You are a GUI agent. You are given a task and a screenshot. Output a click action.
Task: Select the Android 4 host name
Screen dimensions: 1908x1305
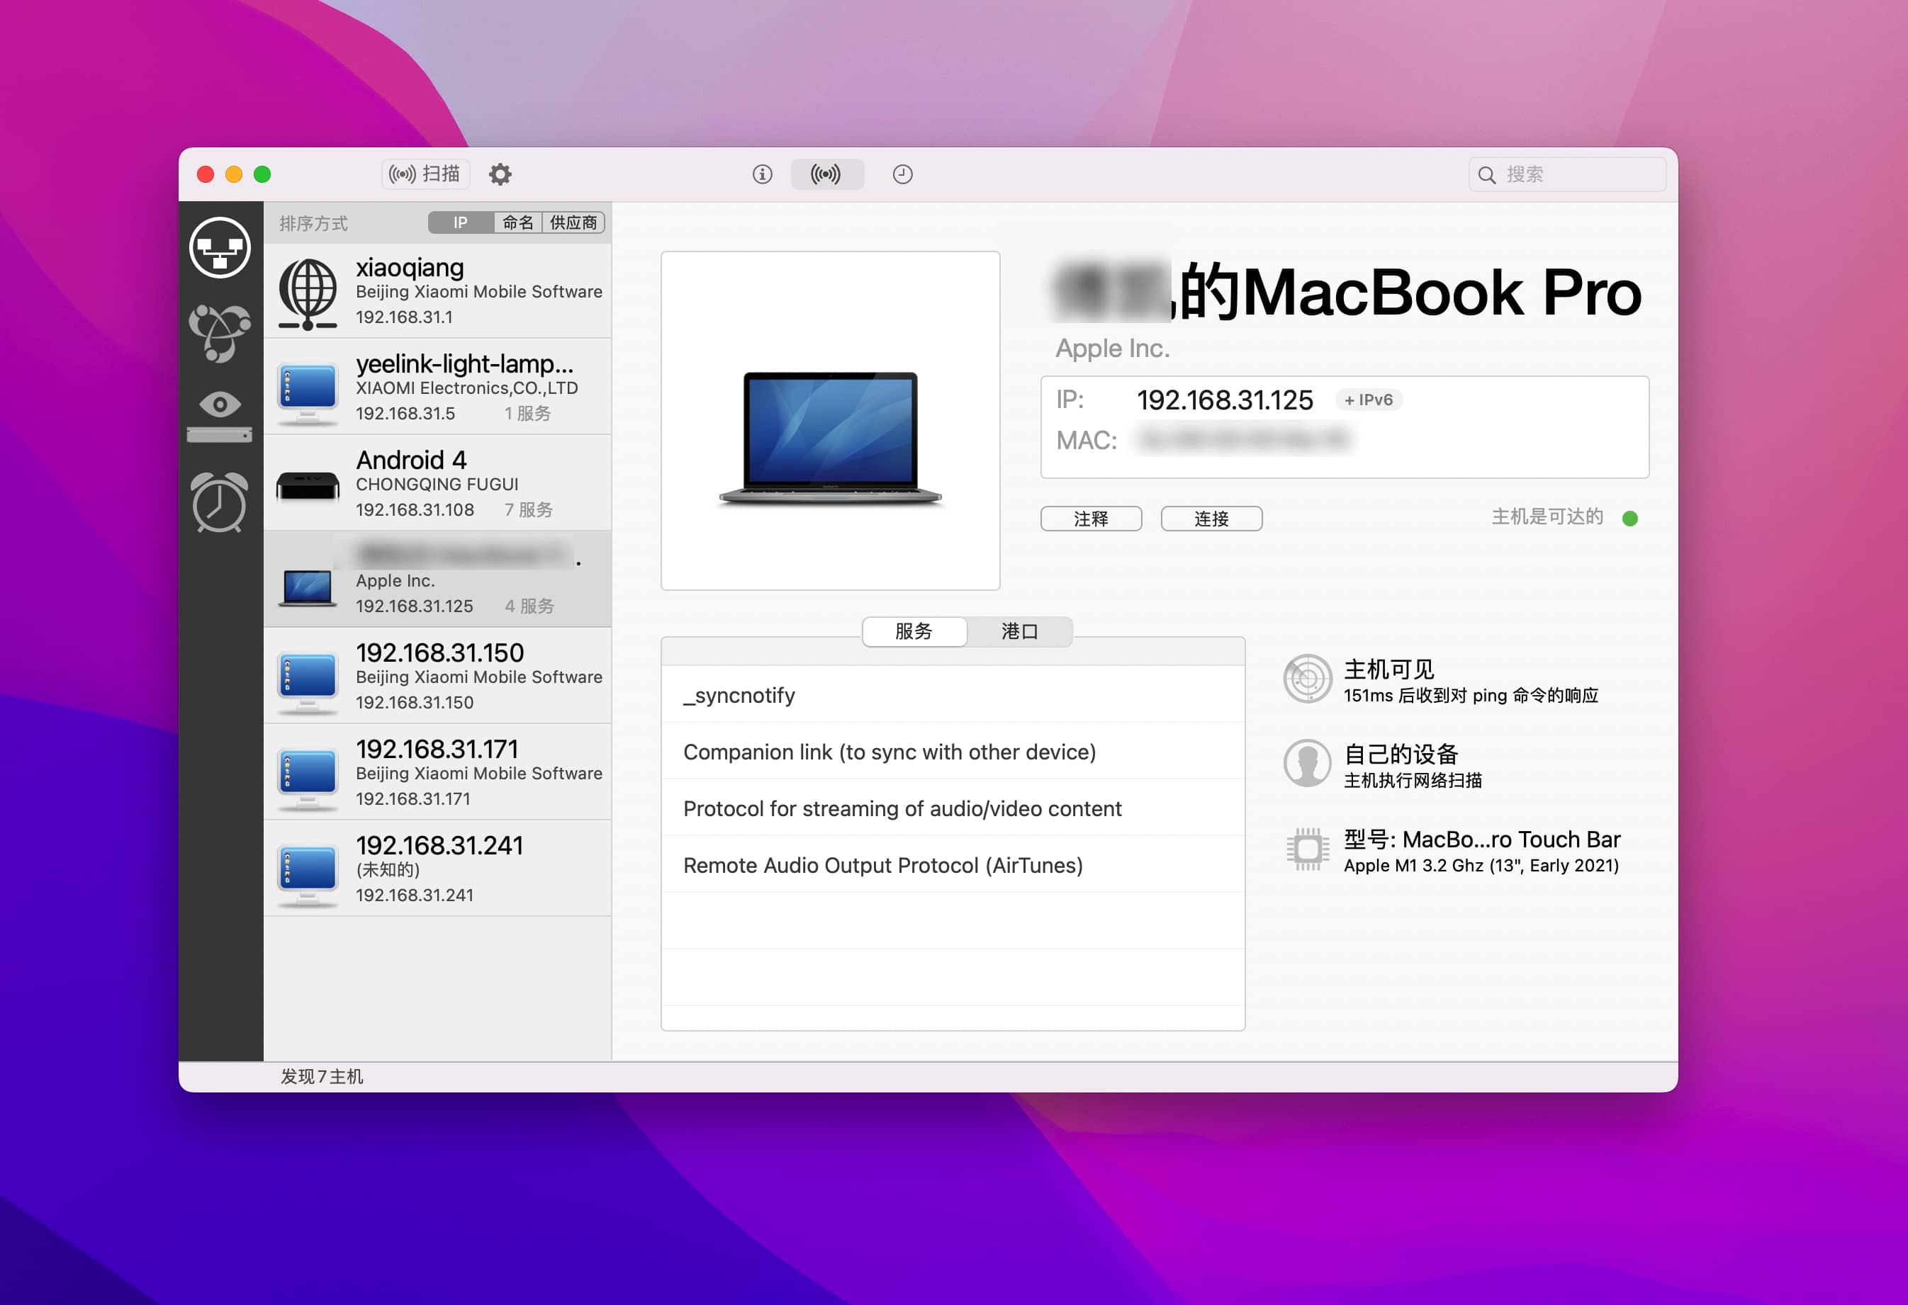[x=411, y=460]
